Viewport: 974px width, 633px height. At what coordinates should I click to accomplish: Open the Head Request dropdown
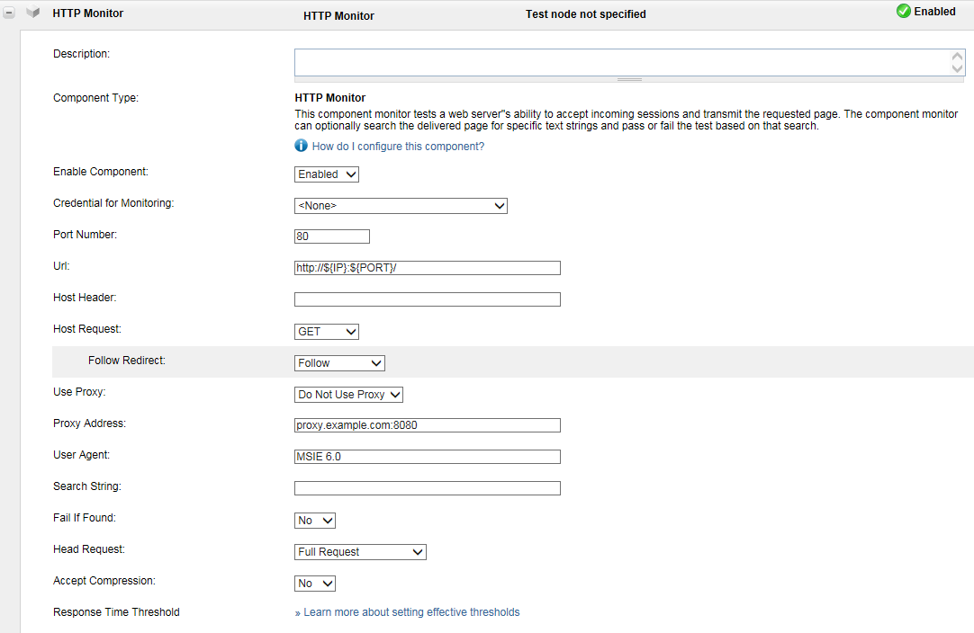pyautogui.click(x=360, y=552)
